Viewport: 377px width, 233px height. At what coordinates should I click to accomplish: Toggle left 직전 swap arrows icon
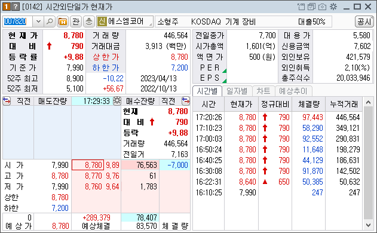(x=7, y=101)
